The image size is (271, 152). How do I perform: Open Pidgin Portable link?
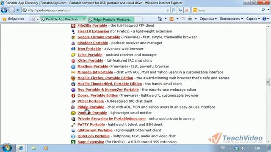point(91,107)
